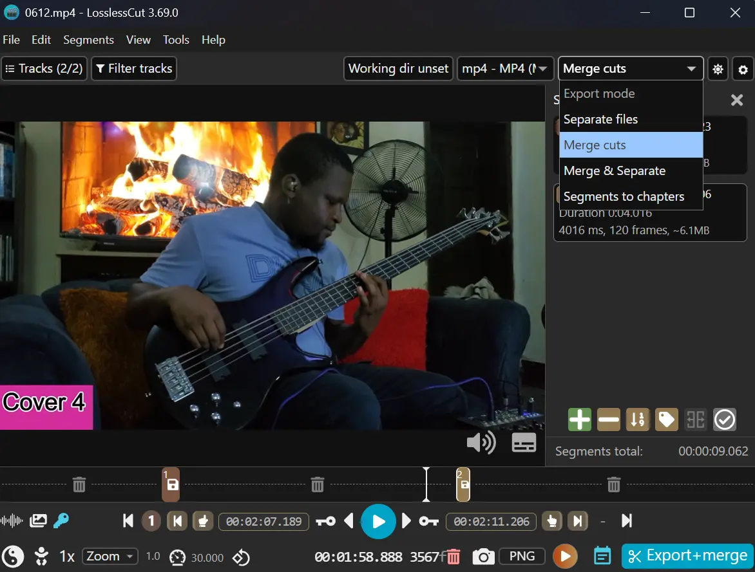Image resolution: width=755 pixels, height=572 pixels.
Task: Open the mp4 output format dropdown
Action: pyautogui.click(x=504, y=69)
